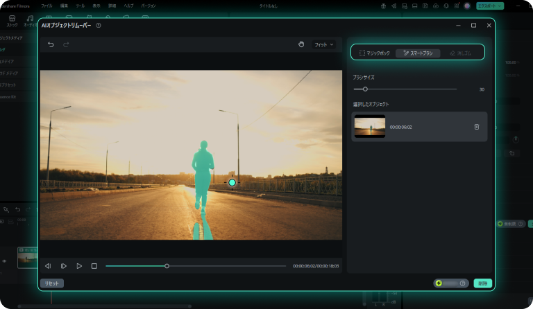Click the redo arrow in the remover toolbar
533x309 pixels.
(x=67, y=44)
